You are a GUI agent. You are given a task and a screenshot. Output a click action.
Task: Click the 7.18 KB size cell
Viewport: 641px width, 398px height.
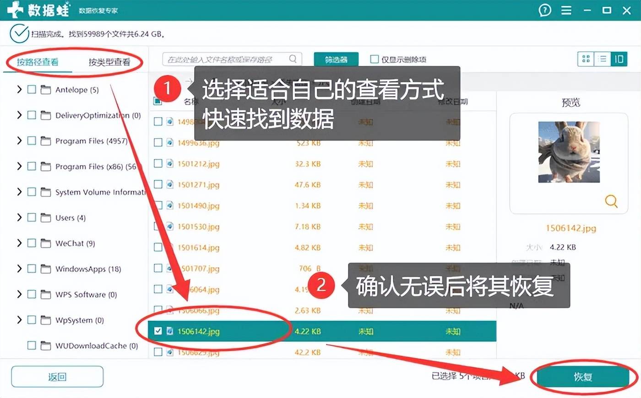pos(308,227)
